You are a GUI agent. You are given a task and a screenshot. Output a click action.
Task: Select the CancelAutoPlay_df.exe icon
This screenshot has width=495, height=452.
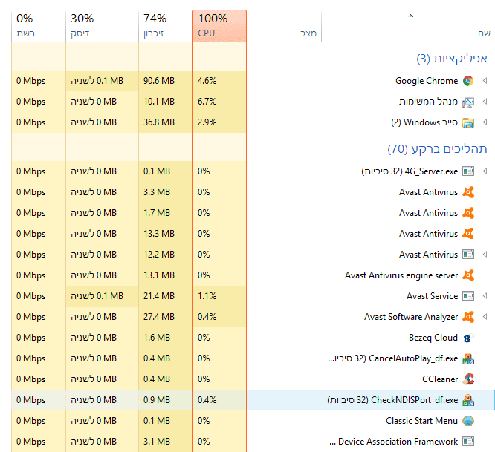pyautogui.click(x=467, y=358)
